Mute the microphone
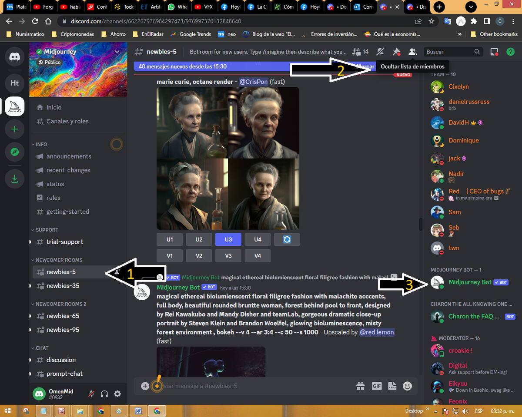Screen dimensions: 522x417 click(91, 394)
